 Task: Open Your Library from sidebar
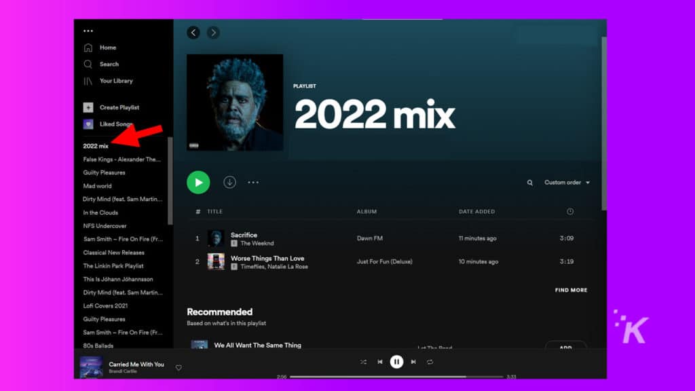(116, 81)
